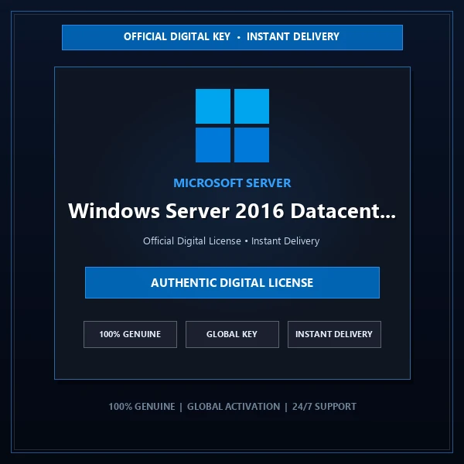Click the Microsoft Server heading text
Viewport: 464px width, 464px height.
(232, 183)
